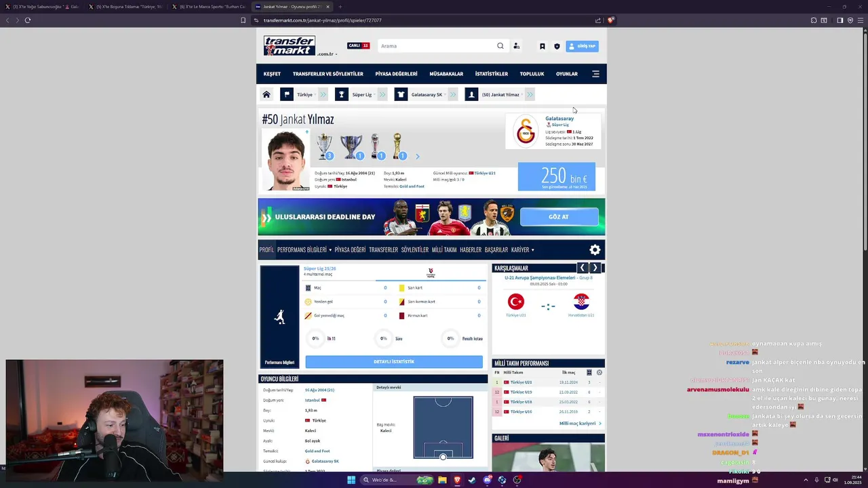The height and width of the screenshot is (488, 868).
Task: Switch to the Transferler tab
Action: 383,249
